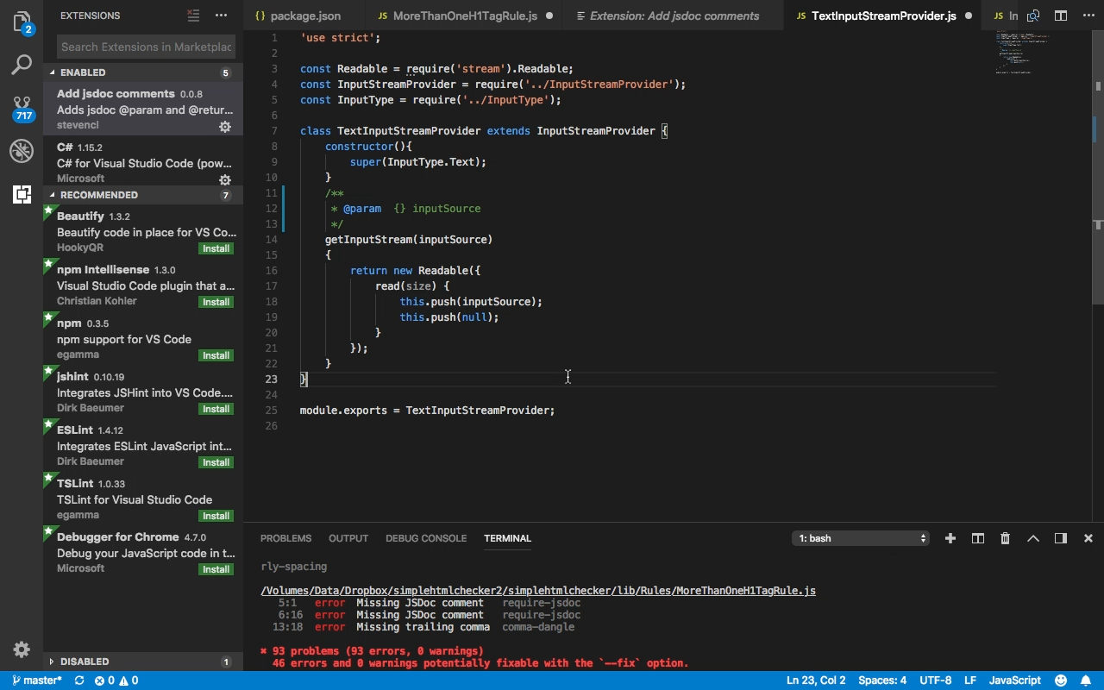This screenshot has width=1104, height=690.
Task: Open changes icon in editor title bar
Action: (x=1033, y=16)
